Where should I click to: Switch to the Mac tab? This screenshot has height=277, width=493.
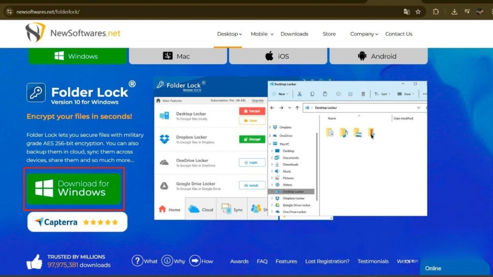coord(177,56)
